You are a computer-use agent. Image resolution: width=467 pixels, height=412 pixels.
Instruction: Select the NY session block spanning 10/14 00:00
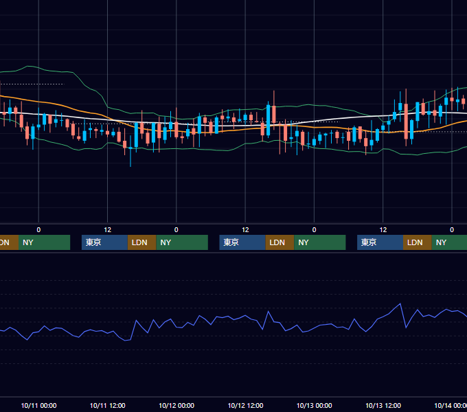point(449,242)
